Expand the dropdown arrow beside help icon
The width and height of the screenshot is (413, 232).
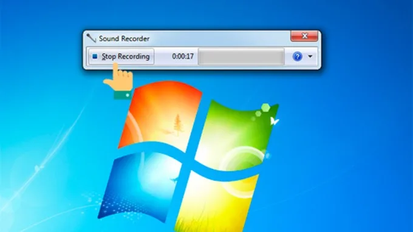(310, 56)
